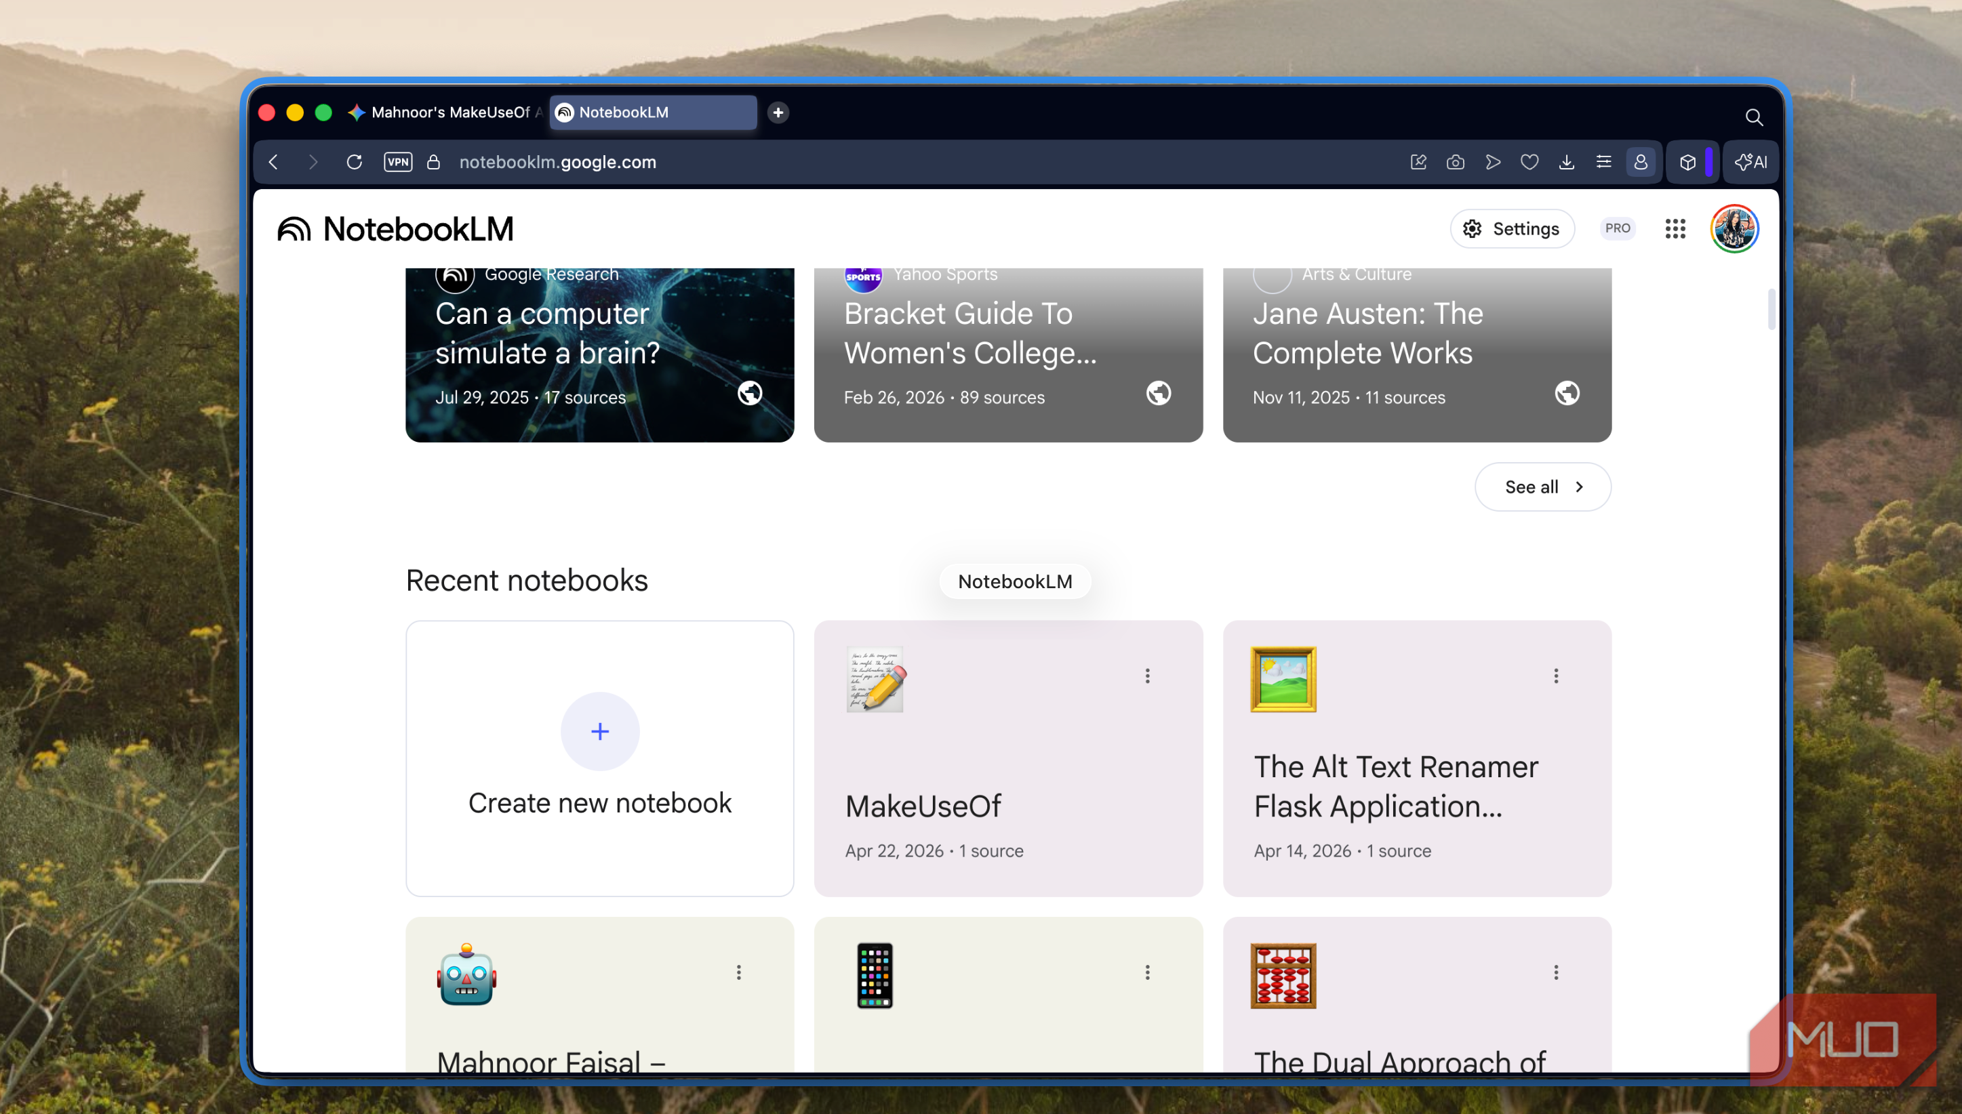The image size is (1962, 1114).
Task: Open the Alt Text Renamer notebook options menu
Action: (x=1555, y=676)
